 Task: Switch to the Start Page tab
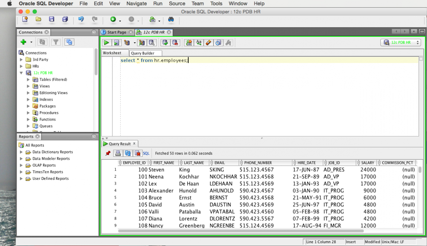pos(117,32)
